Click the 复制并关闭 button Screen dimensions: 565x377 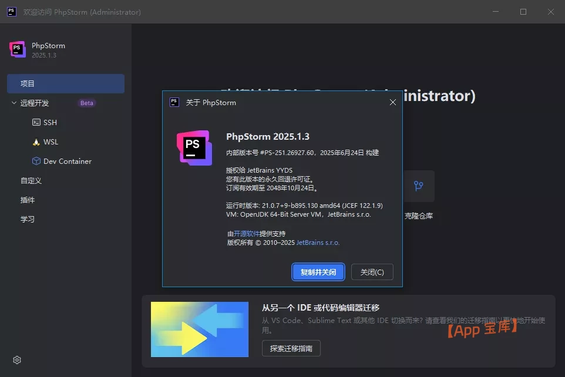318,272
